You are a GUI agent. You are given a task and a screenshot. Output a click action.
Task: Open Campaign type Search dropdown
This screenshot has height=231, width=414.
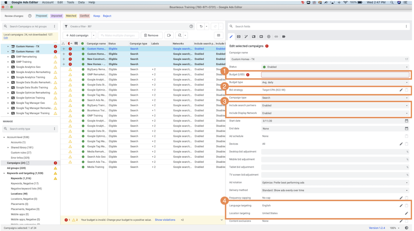click(x=335, y=98)
